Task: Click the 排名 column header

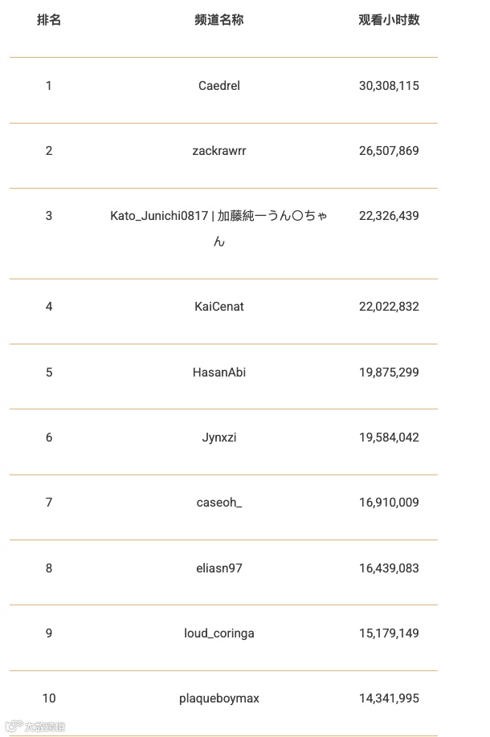Action: point(49,20)
